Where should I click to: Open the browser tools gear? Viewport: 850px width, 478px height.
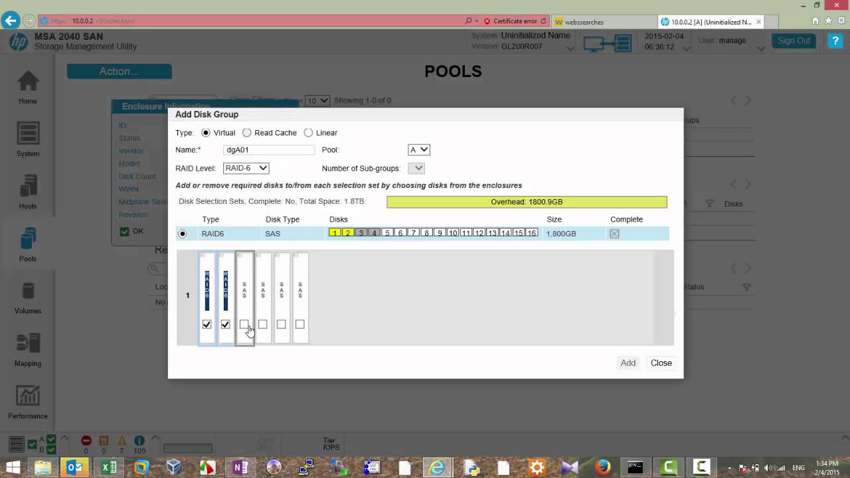coord(841,21)
